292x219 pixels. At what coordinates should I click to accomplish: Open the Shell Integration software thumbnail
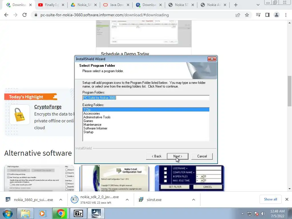click(x=39, y=178)
